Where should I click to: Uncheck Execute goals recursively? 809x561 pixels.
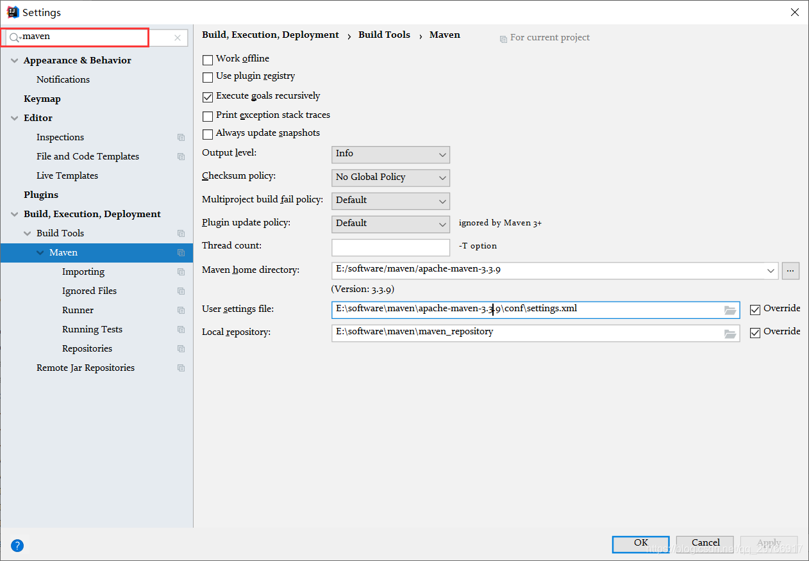click(208, 97)
